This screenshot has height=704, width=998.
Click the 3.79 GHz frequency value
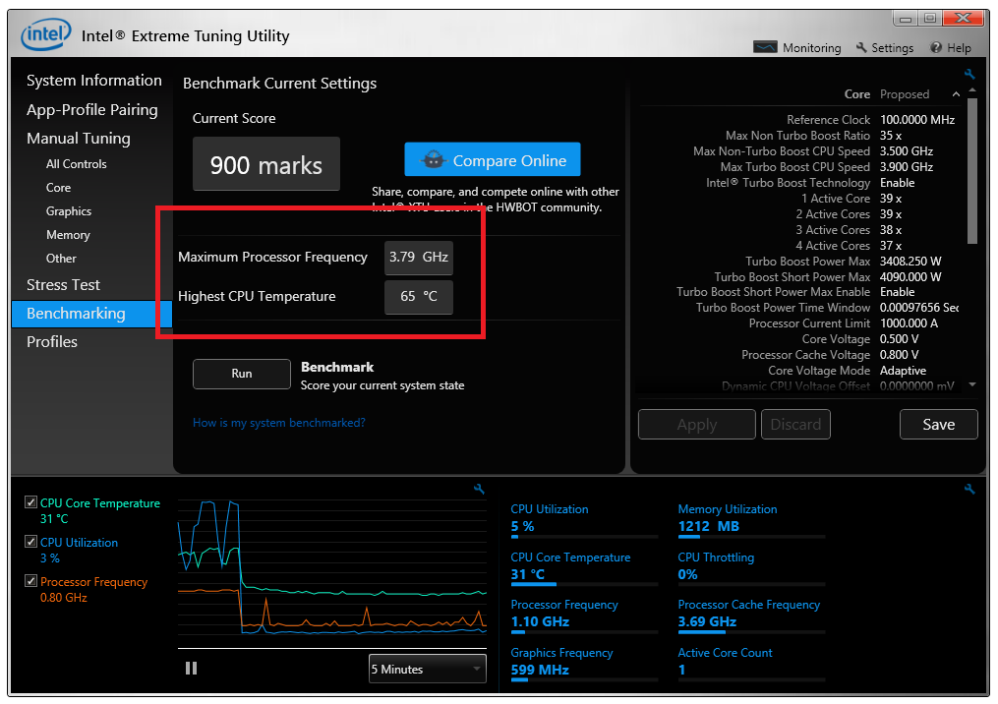point(419,258)
